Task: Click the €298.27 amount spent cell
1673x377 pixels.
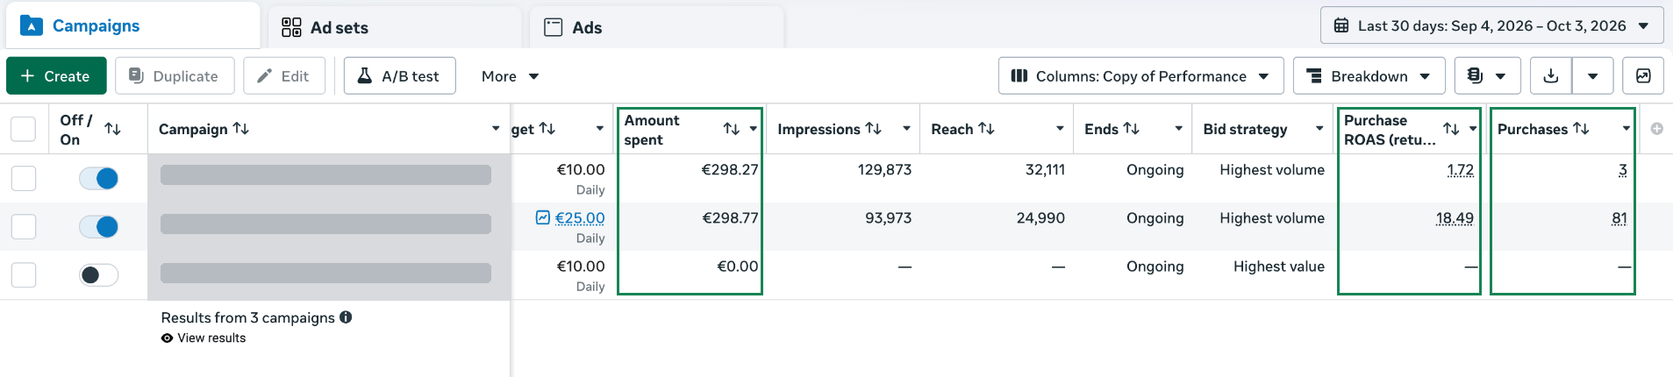Action: [x=730, y=170]
